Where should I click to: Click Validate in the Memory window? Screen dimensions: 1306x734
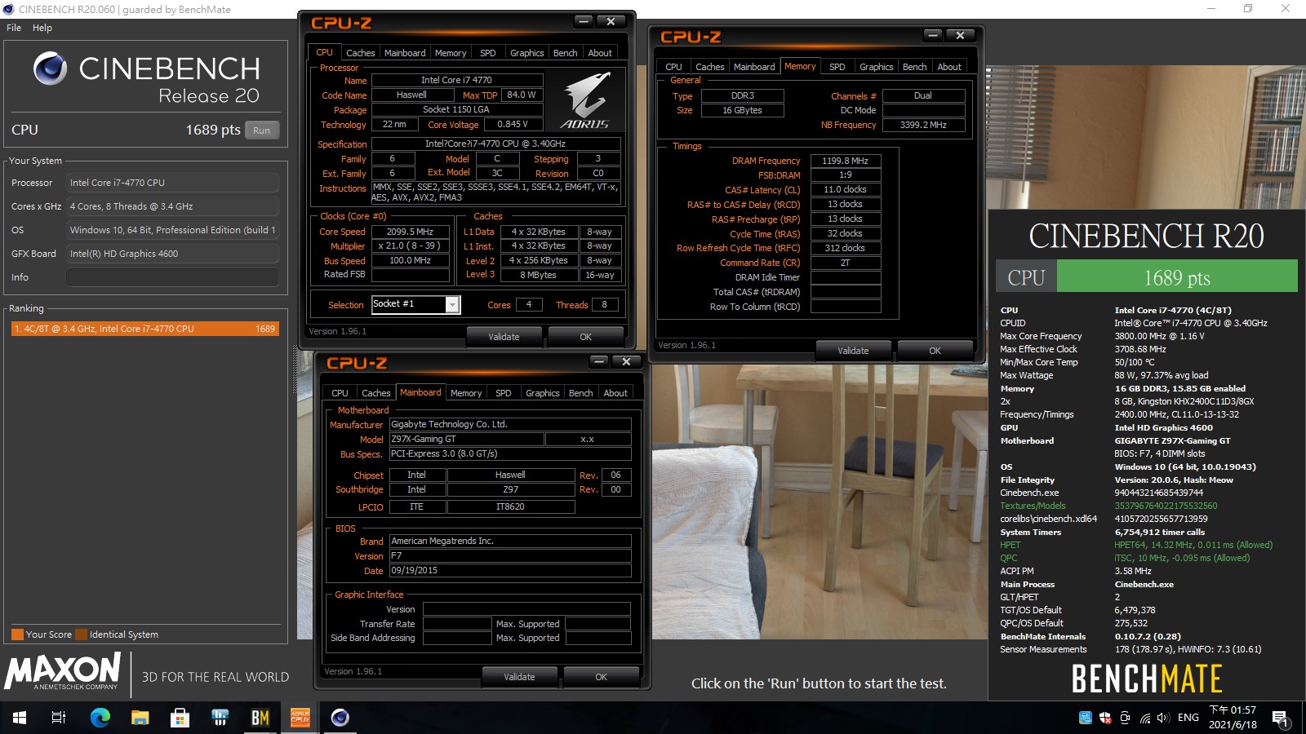pos(853,351)
